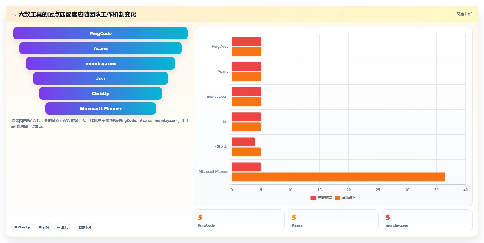The width and height of the screenshot is (484, 243).
Task: Click the 0 tick on the x-axis
Action: click(232, 190)
